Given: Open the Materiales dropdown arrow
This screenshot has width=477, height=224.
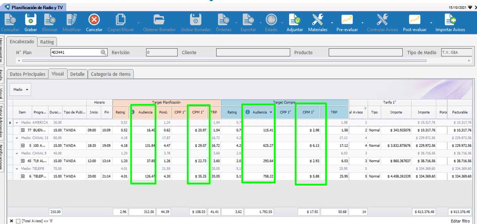Looking at the screenshot, I should [332, 22].
